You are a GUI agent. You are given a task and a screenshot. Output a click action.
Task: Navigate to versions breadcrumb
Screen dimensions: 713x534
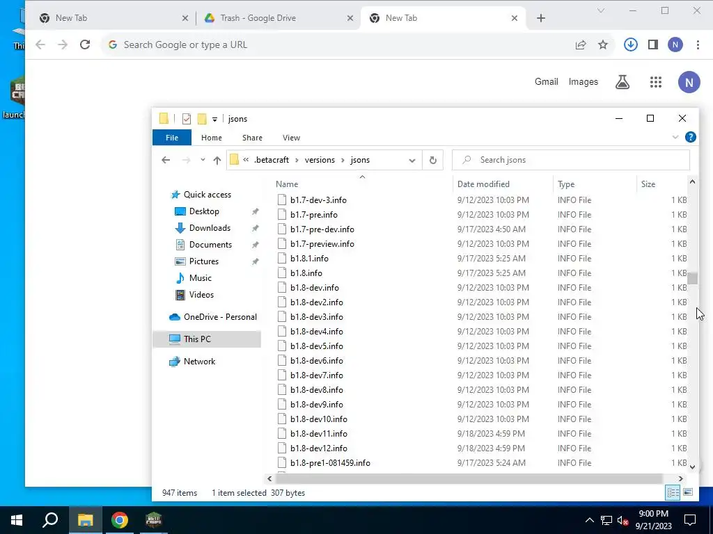point(320,160)
